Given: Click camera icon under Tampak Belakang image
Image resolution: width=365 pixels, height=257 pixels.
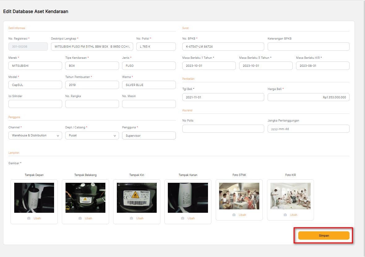Looking at the screenshot, I should 80,218.
